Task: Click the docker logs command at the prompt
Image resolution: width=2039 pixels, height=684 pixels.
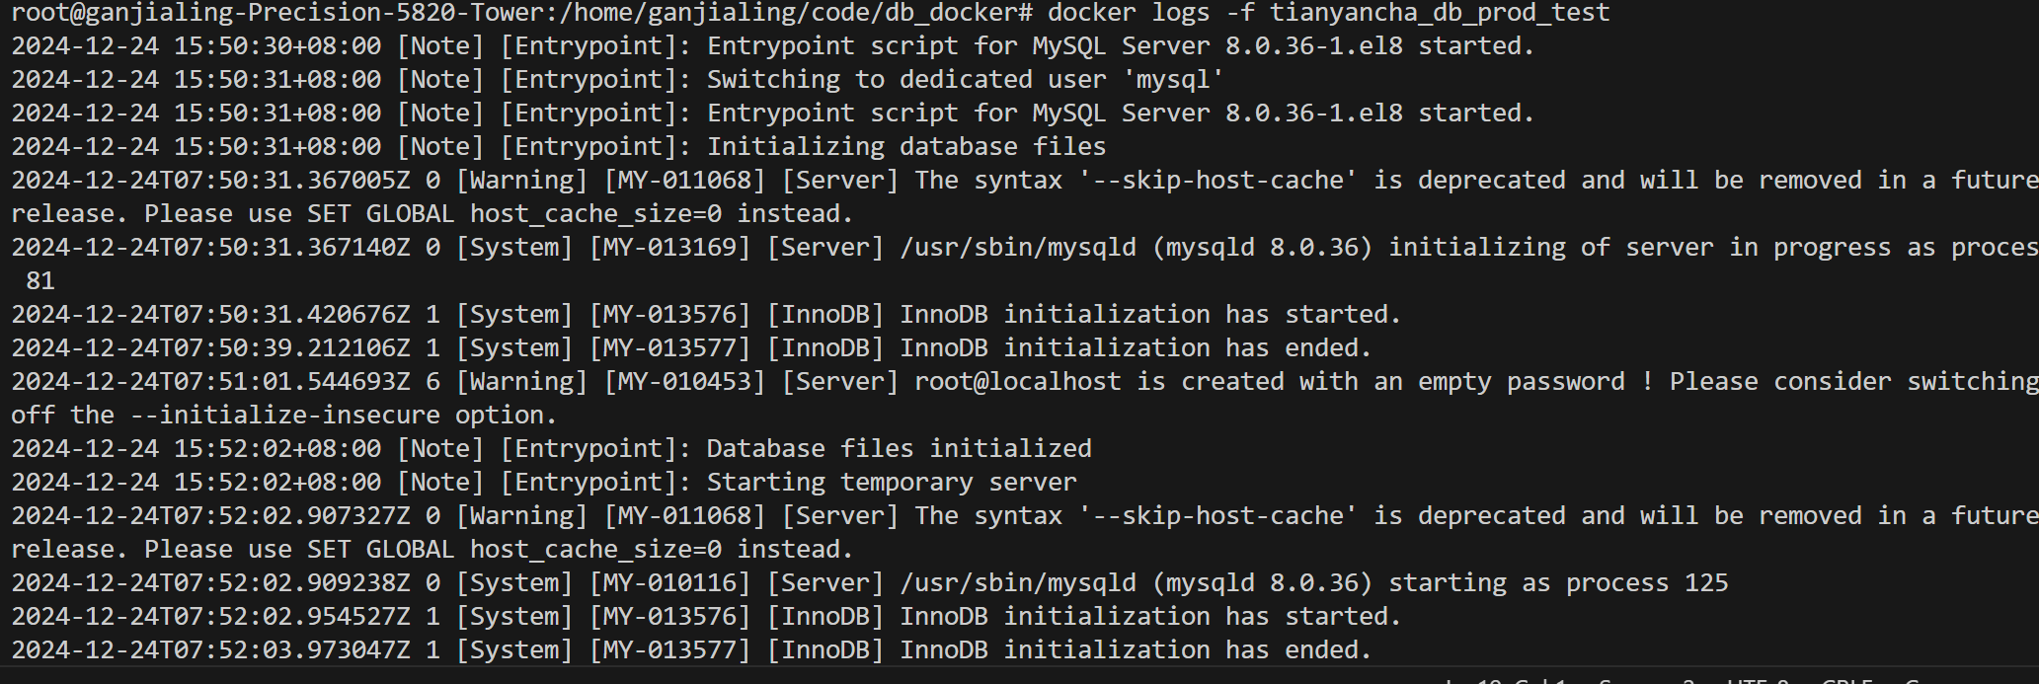Action: [1328, 13]
